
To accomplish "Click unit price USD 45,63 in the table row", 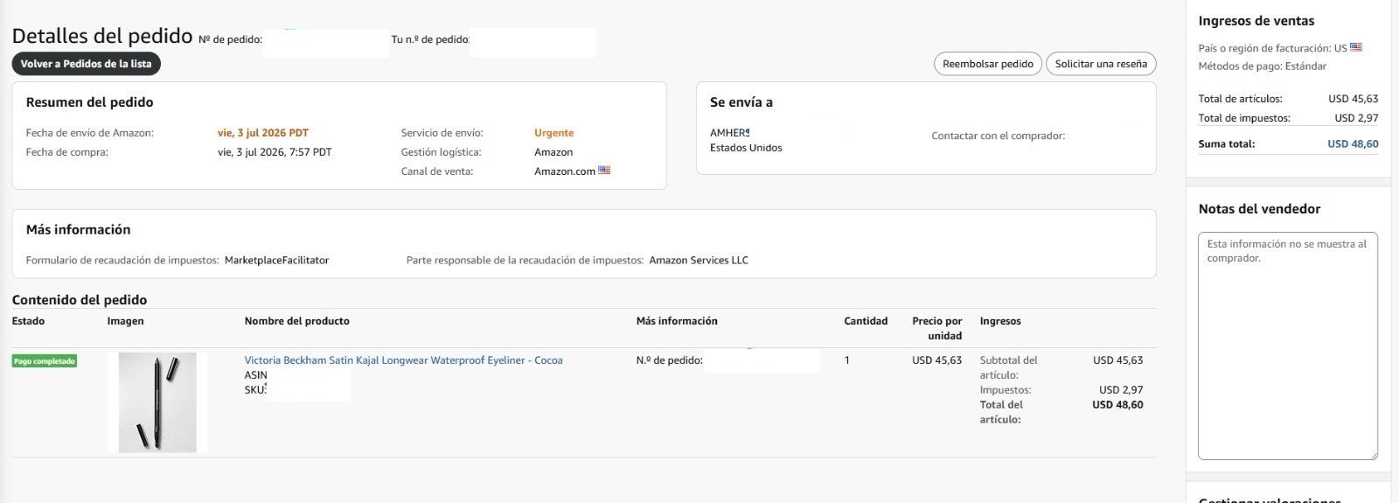I will tap(937, 360).
